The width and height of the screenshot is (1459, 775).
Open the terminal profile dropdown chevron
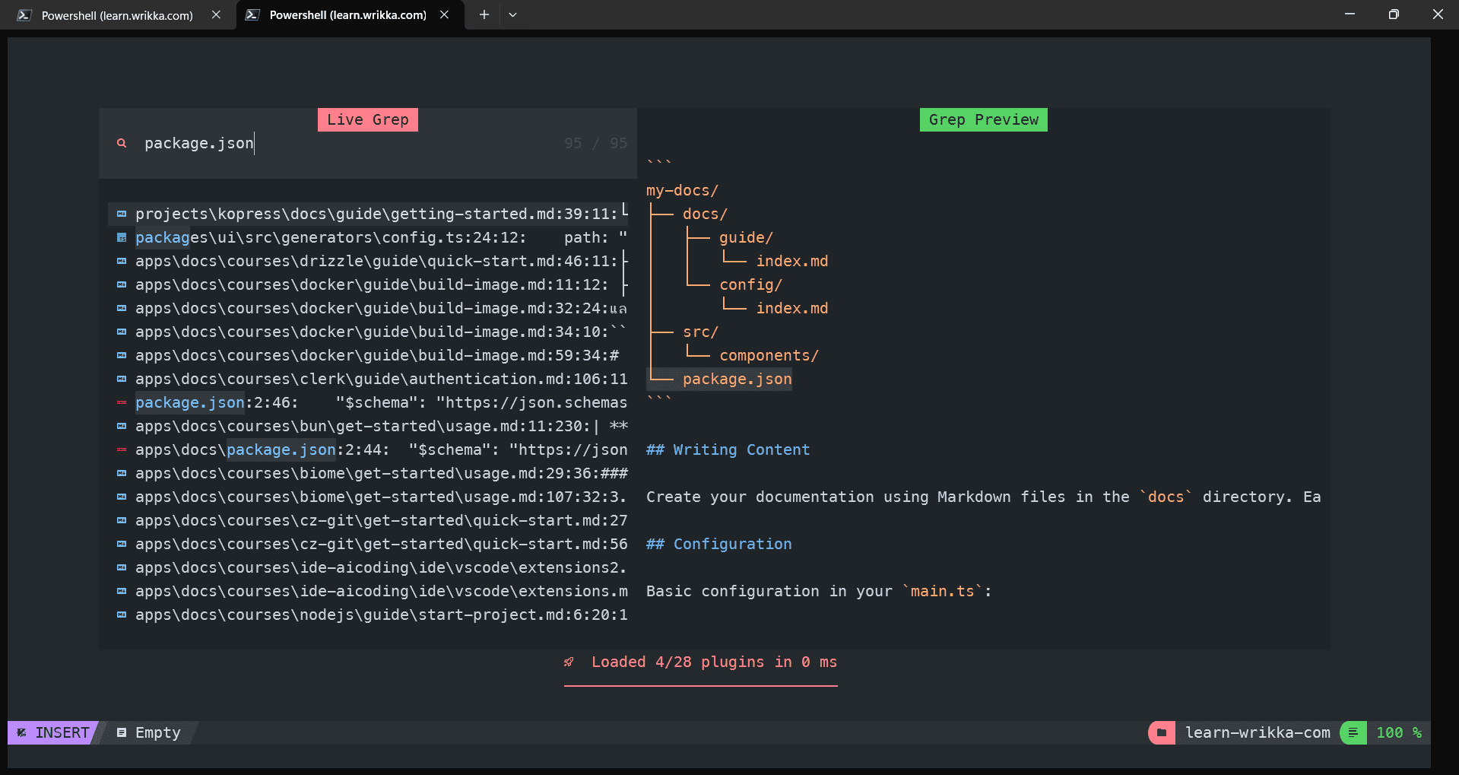[x=512, y=14]
